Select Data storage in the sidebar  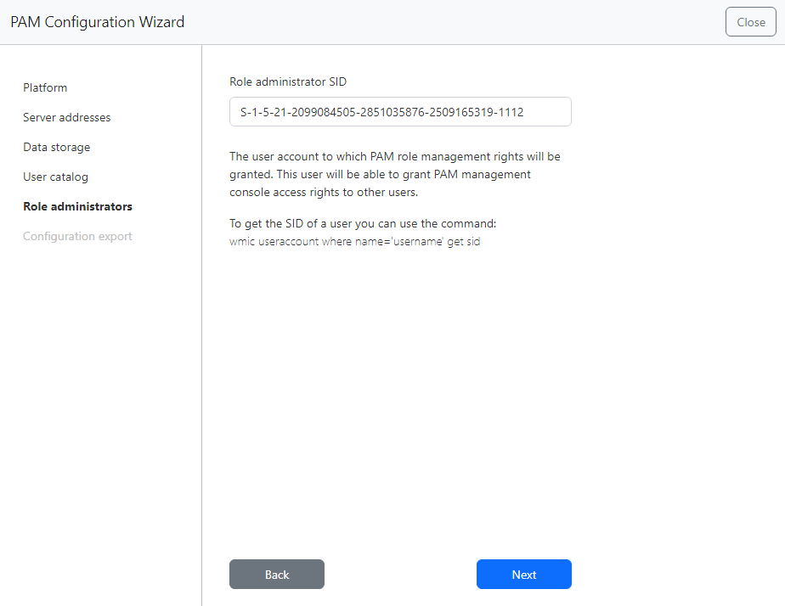click(x=56, y=147)
